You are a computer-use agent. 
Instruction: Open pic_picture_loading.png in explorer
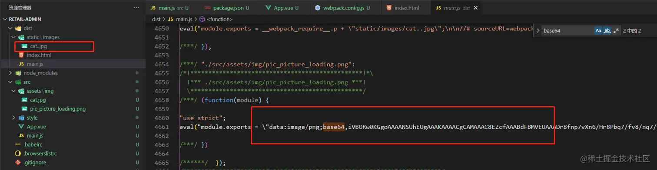tap(58, 109)
